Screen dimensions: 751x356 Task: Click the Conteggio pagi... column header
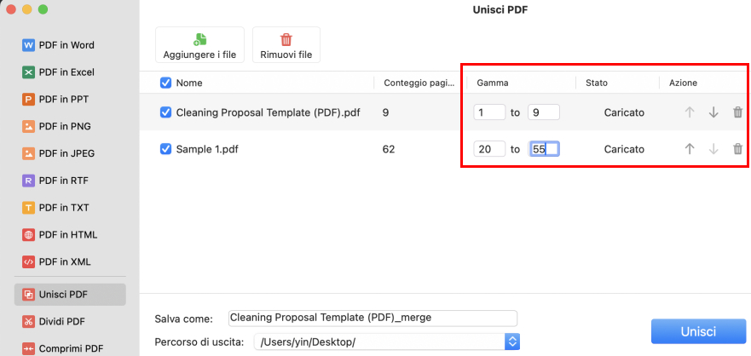tap(419, 83)
